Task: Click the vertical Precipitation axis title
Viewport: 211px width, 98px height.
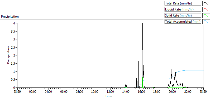Action: click(8, 55)
